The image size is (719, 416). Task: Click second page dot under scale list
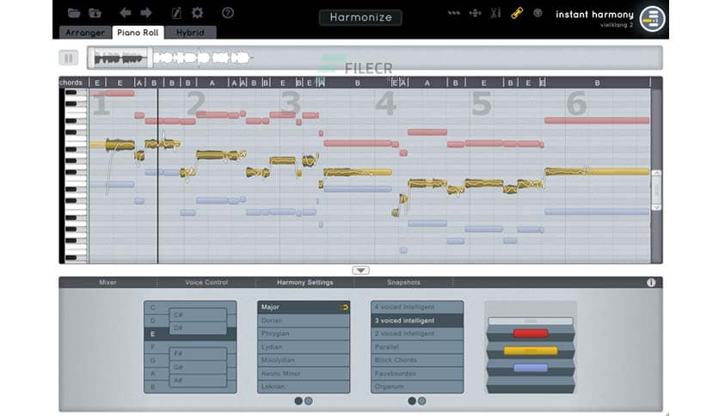coord(309,401)
